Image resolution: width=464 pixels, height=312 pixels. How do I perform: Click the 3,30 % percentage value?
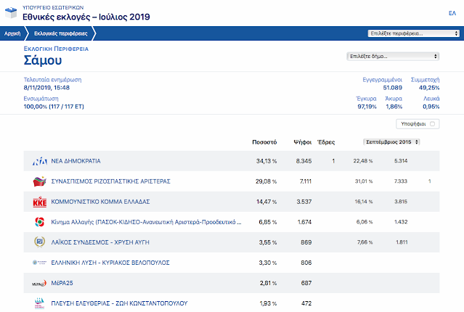coord(267,263)
